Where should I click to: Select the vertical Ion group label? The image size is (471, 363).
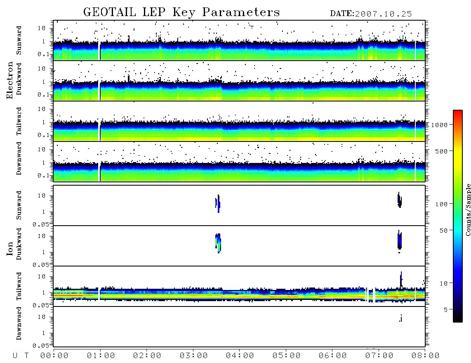[x=9, y=248]
